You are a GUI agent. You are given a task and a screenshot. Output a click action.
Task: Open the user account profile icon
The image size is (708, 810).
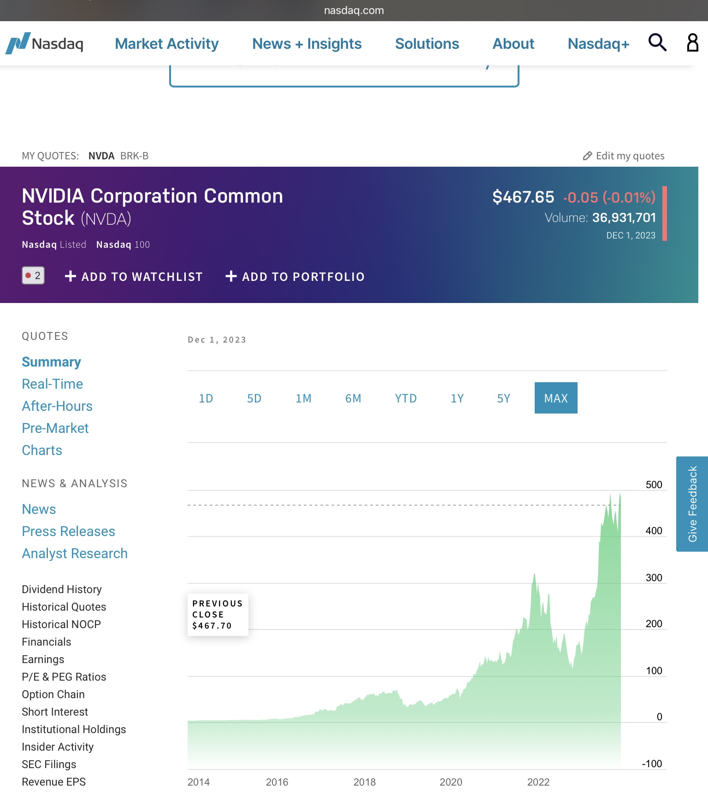pos(692,42)
